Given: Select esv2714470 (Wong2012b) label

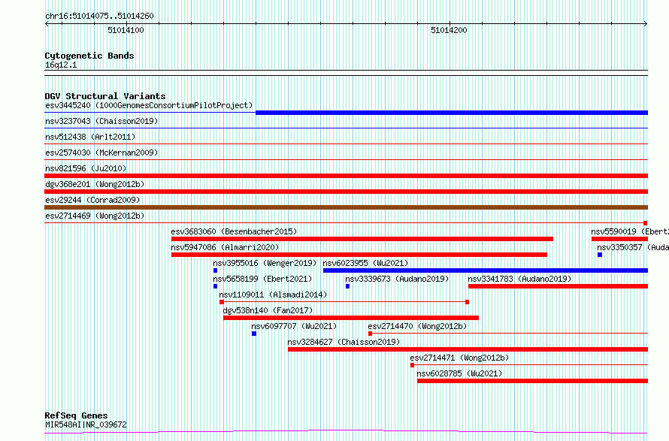Looking at the screenshot, I should click(x=418, y=326).
